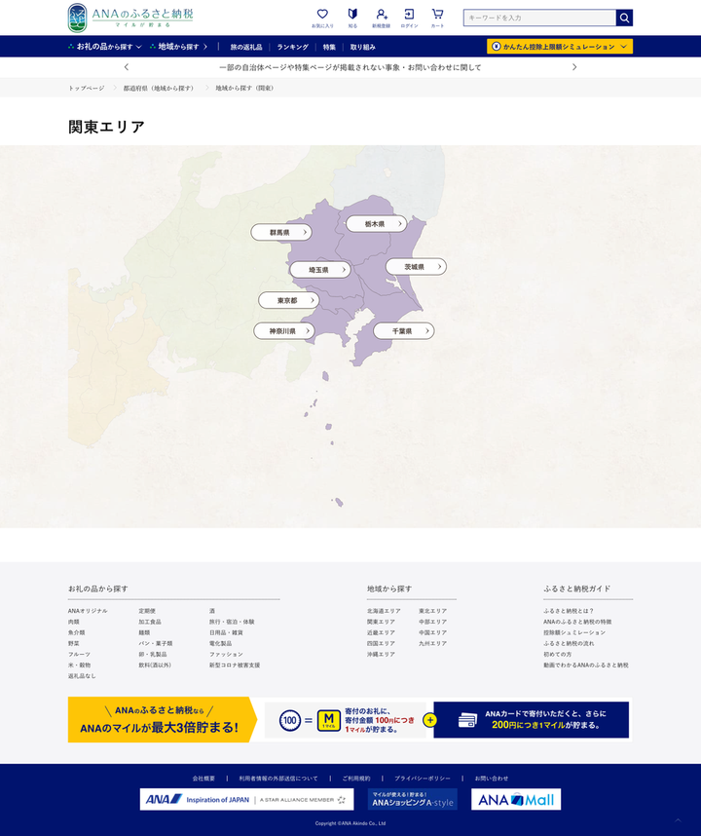Click ANA Inspiration of JAPAN banner

(246, 799)
